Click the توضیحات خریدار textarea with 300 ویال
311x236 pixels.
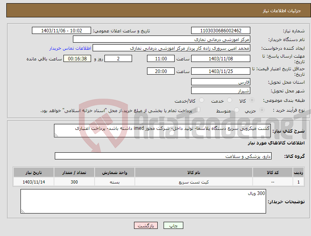click(x=143, y=201)
